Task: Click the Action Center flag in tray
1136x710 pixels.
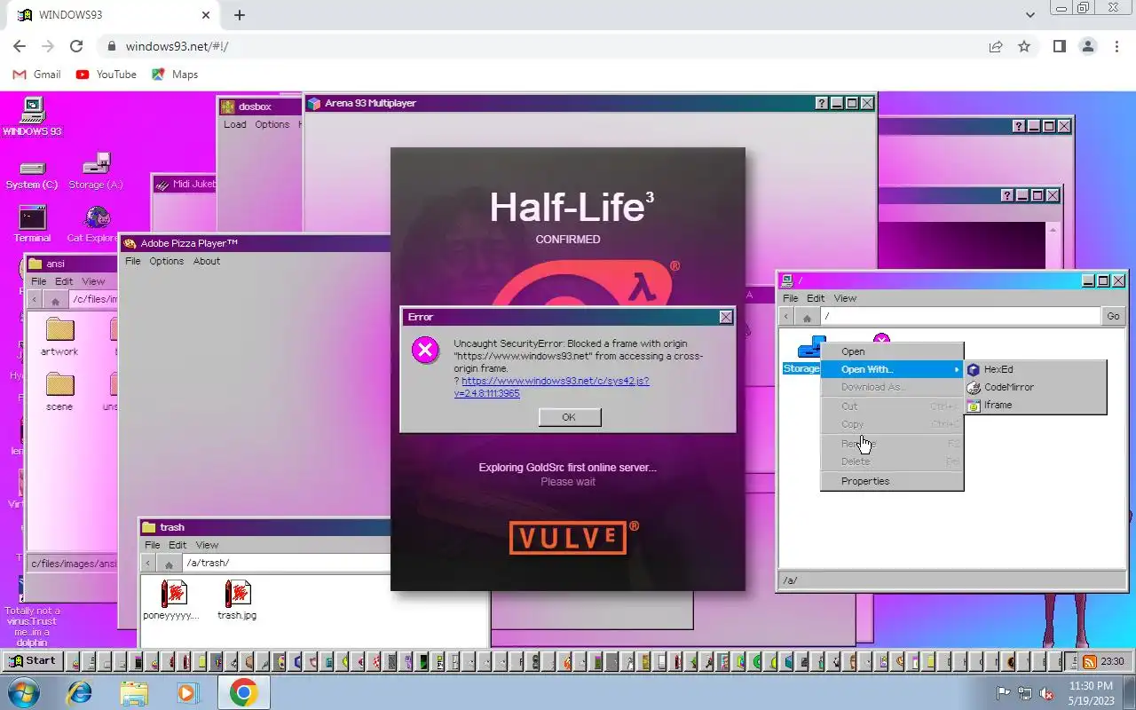Action: pos(1004,693)
